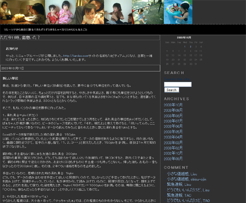This screenshot has width=246, height=203.
Task: Open the Search this site link
Action: click(177, 79)
